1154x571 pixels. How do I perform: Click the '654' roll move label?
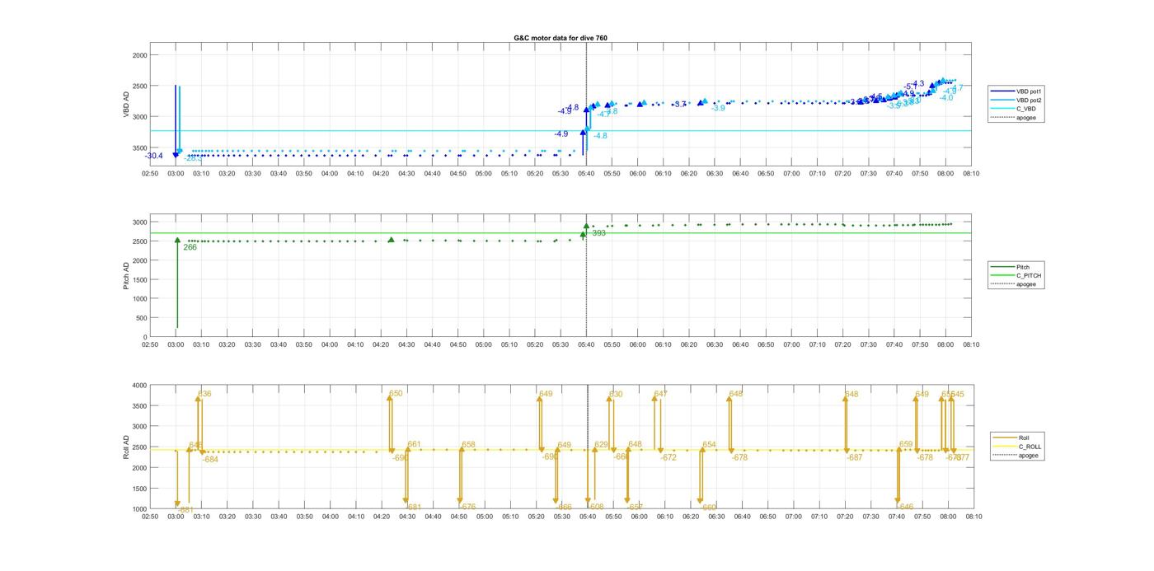[709, 445]
